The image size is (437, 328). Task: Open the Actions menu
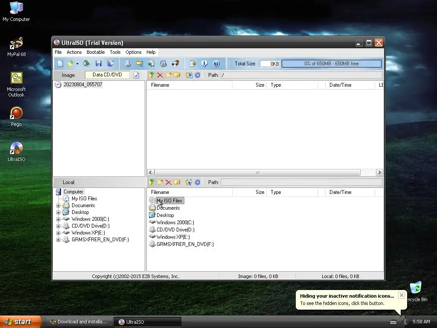[74, 52]
